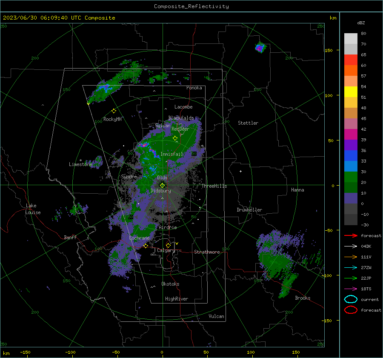
Task: Click the Hanna city label
Action: point(297,190)
